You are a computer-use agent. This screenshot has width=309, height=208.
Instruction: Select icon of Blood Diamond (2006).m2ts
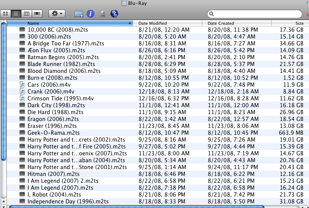(x=22, y=71)
